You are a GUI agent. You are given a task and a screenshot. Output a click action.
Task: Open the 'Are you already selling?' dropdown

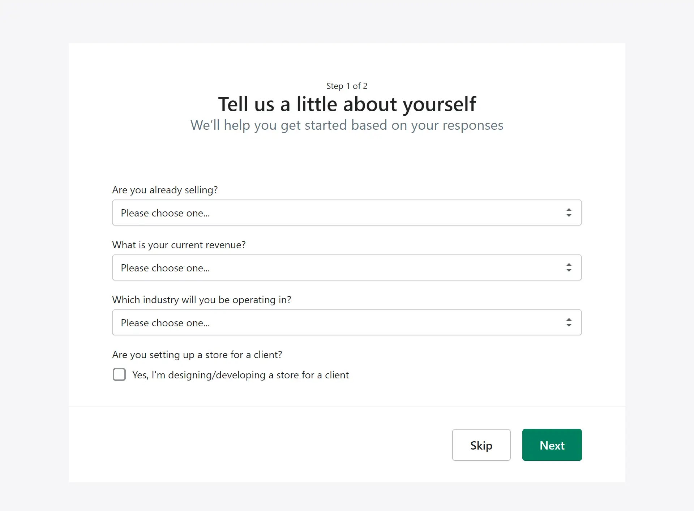click(x=346, y=212)
